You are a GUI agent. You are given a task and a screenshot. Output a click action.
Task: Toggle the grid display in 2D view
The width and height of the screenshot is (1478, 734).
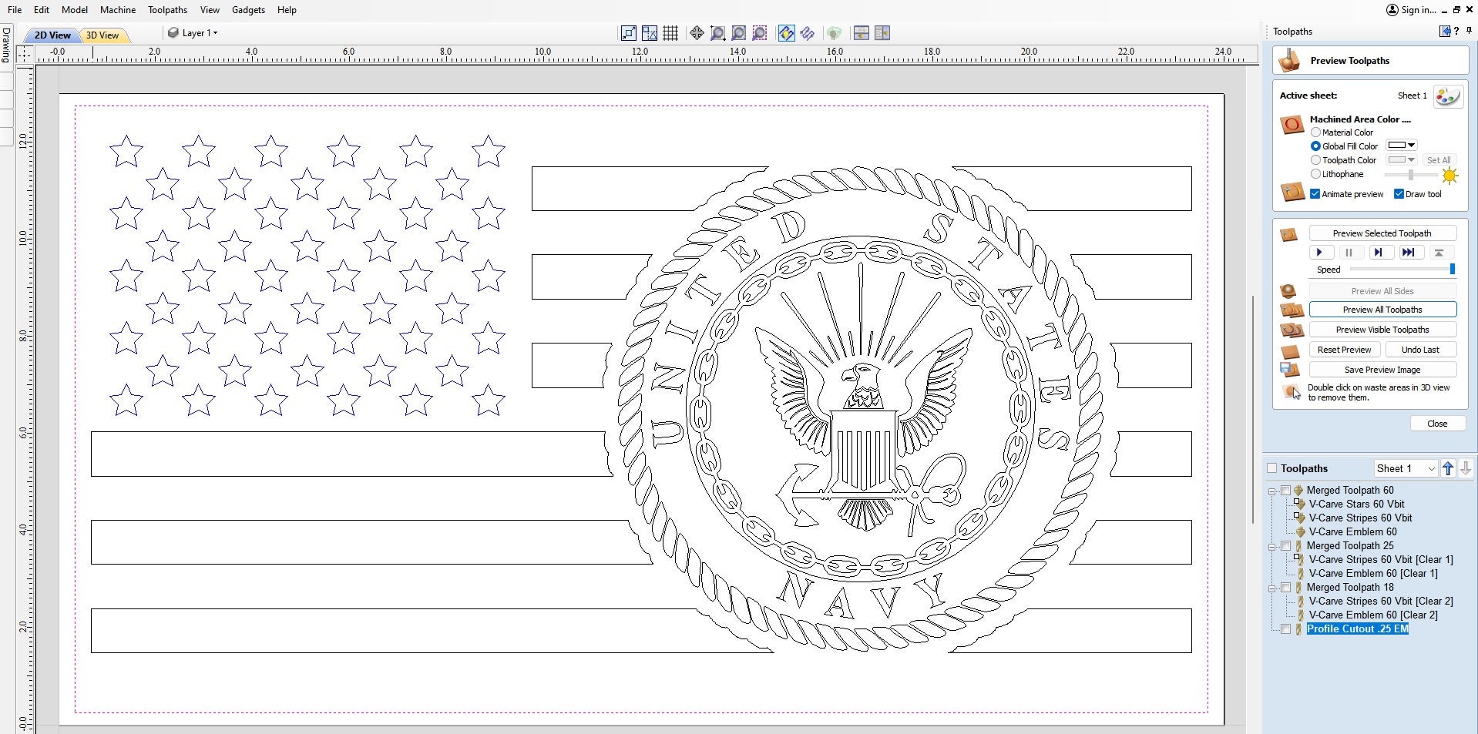(x=670, y=33)
